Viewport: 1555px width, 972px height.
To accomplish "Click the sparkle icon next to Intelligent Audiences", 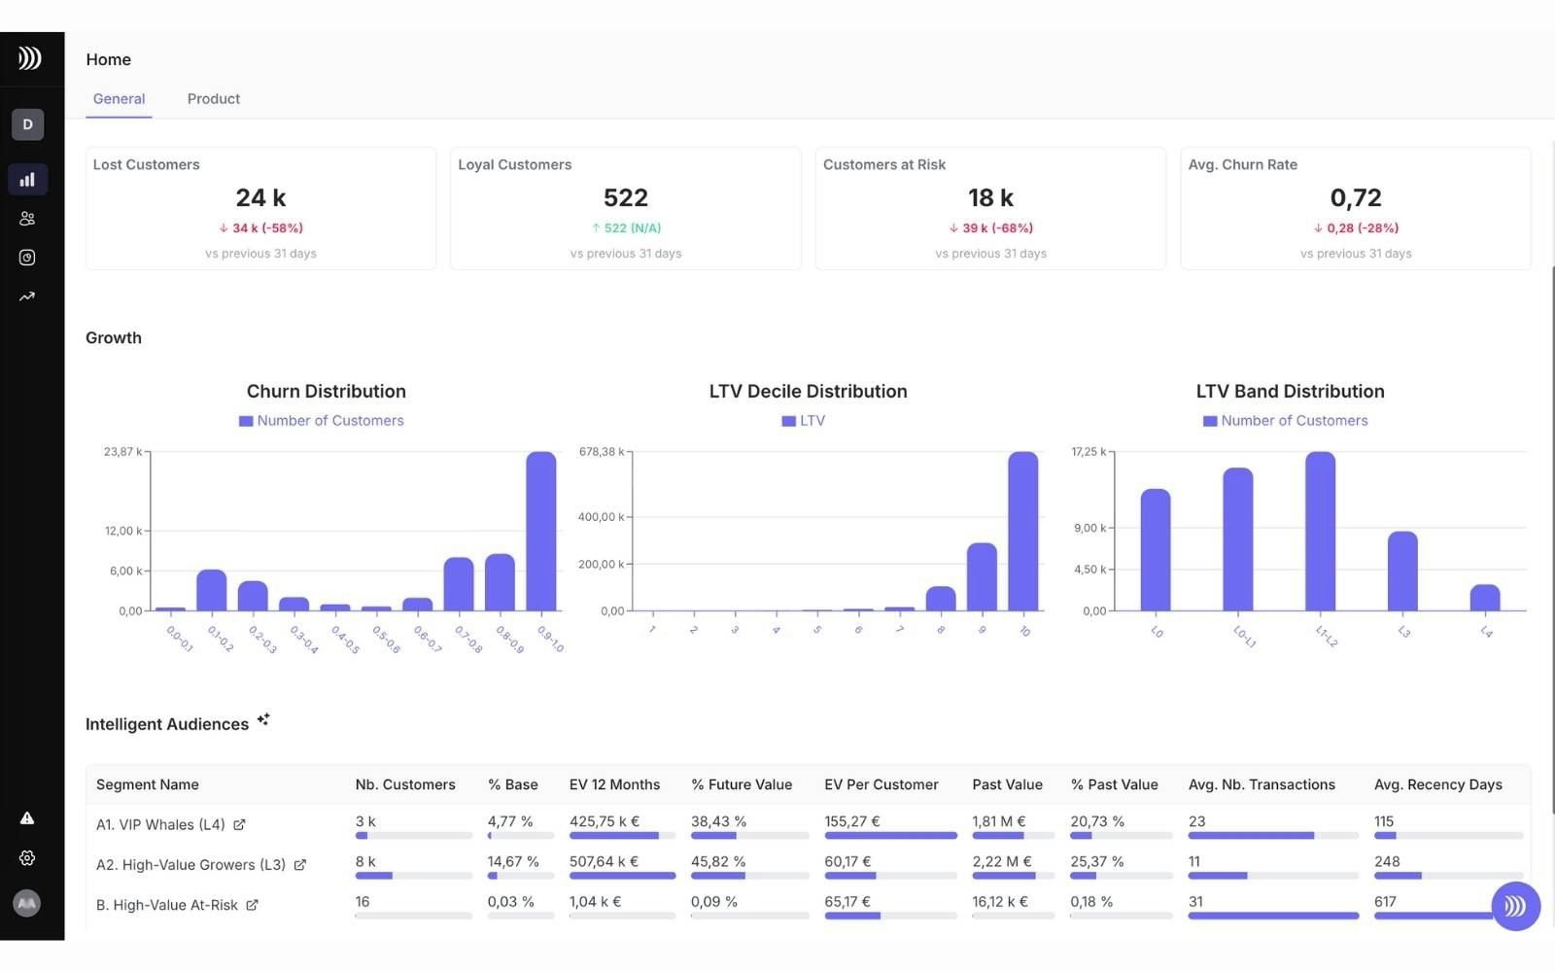I will [x=263, y=718].
